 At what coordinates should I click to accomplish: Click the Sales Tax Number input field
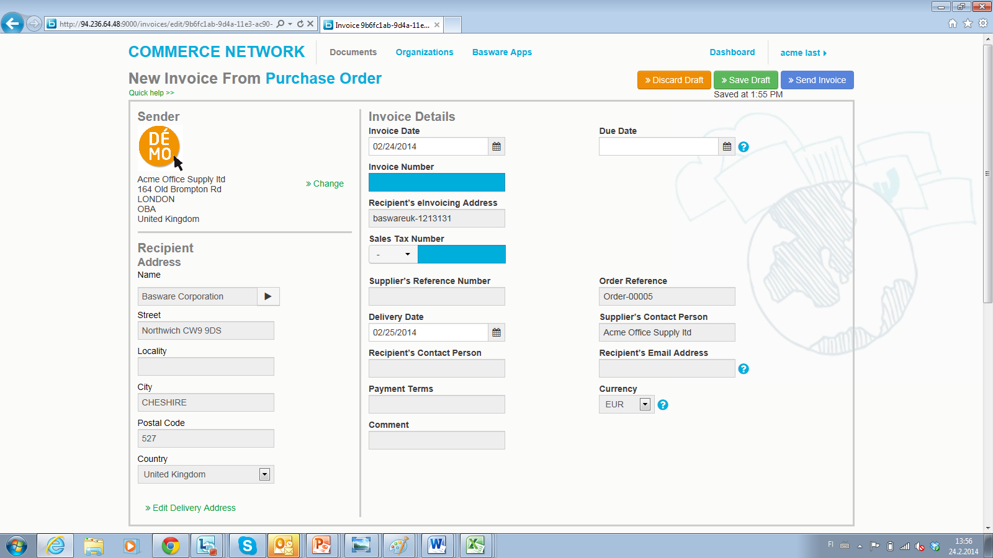click(x=462, y=254)
